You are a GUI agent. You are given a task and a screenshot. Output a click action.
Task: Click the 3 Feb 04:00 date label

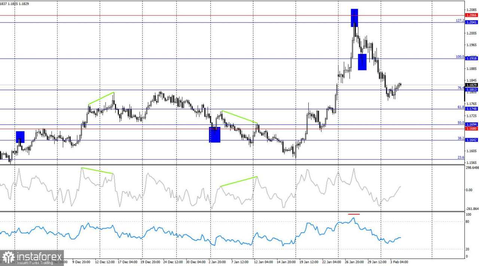pos(398,262)
